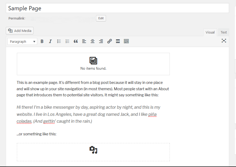This screenshot has width=236, height=167.
Task: Switch to the Text editor tab
Action: (224, 32)
